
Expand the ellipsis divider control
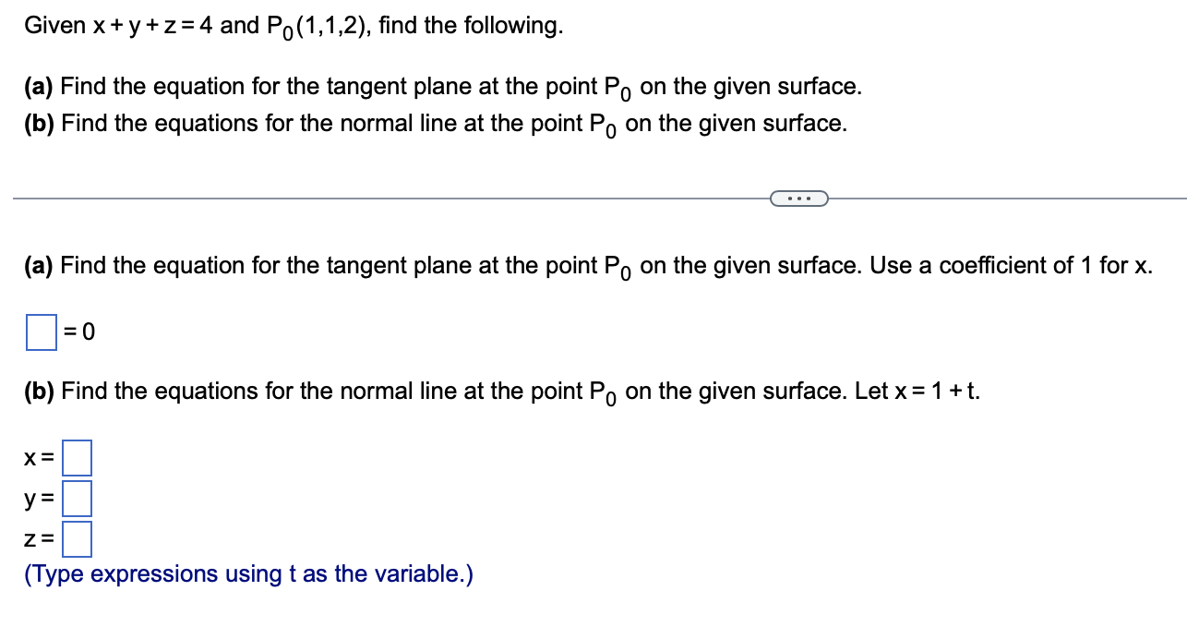799,198
